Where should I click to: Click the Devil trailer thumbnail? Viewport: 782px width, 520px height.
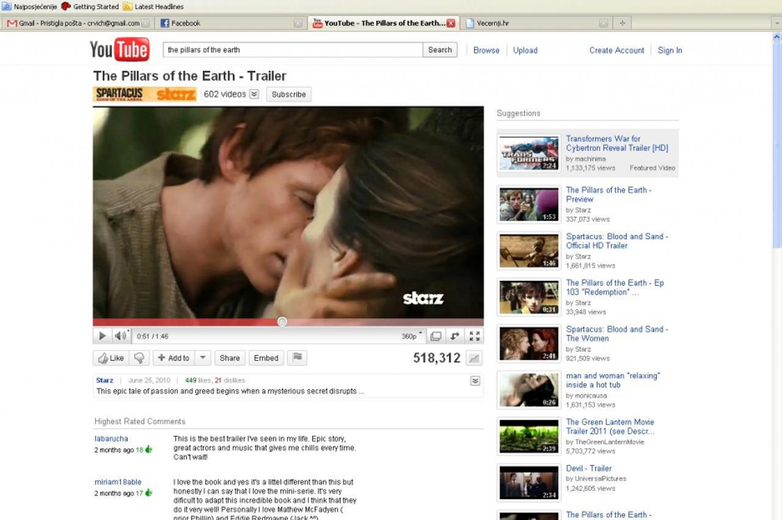tap(529, 482)
